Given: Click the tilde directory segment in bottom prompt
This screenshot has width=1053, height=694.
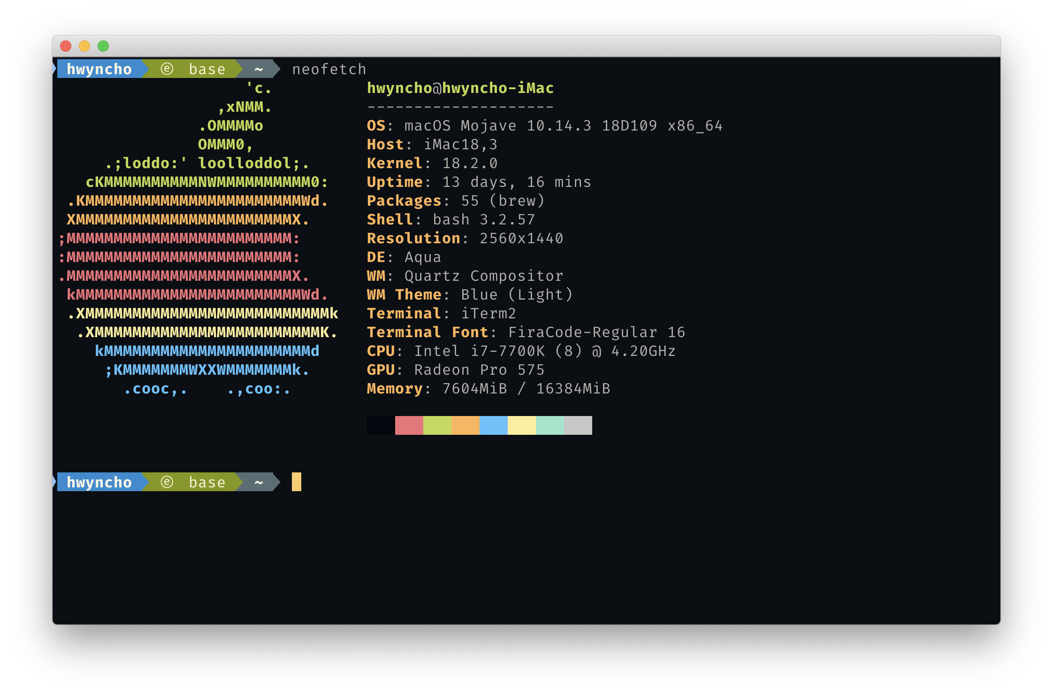Looking at the screenshot, I should coord(259,482).
